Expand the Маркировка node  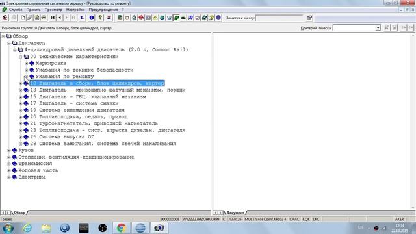26,63
